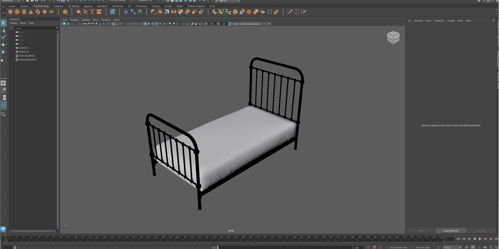Click the polygon Type text tool icon
This screenshot has height=249, width=499.
pos(92,12)
